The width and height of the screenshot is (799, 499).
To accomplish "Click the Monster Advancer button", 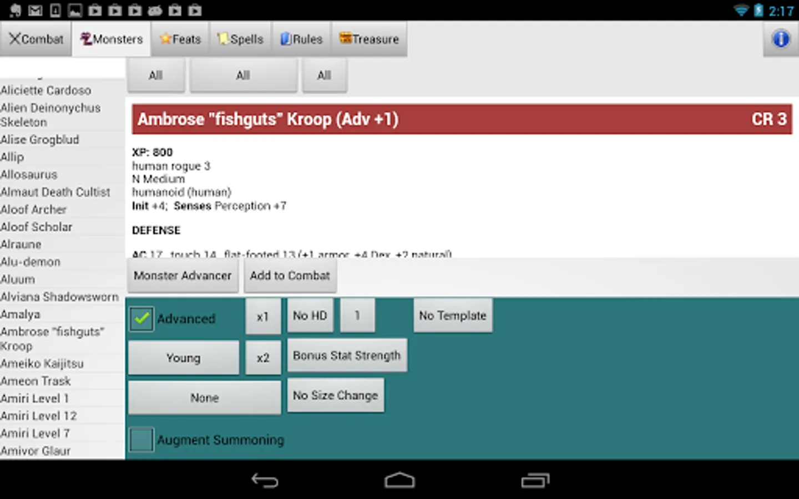I will 183,276.
